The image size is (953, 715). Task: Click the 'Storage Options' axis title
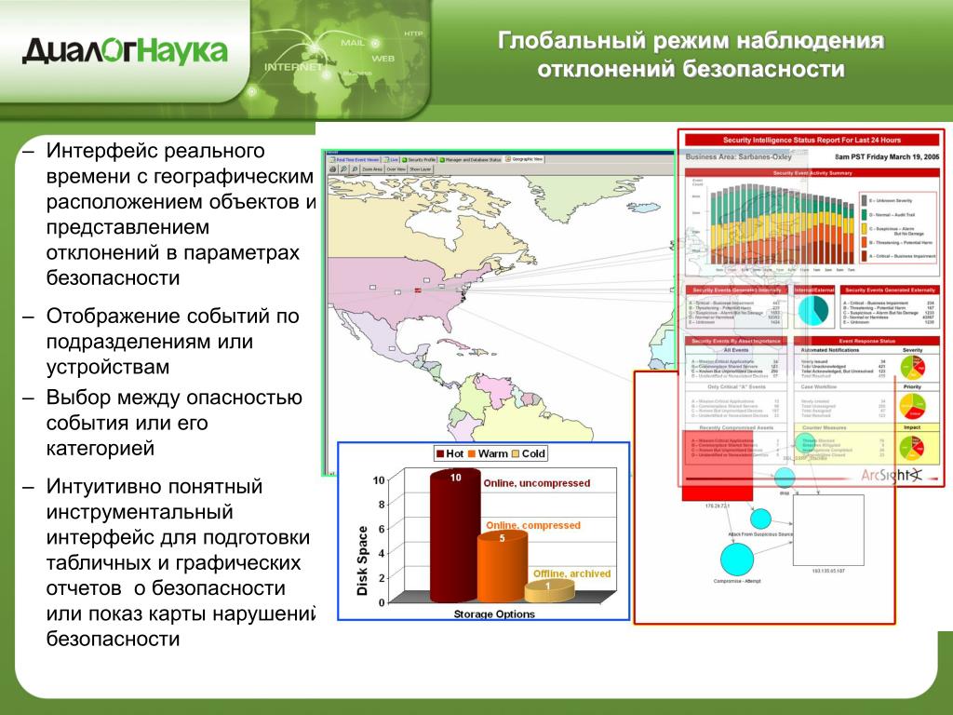494,614
